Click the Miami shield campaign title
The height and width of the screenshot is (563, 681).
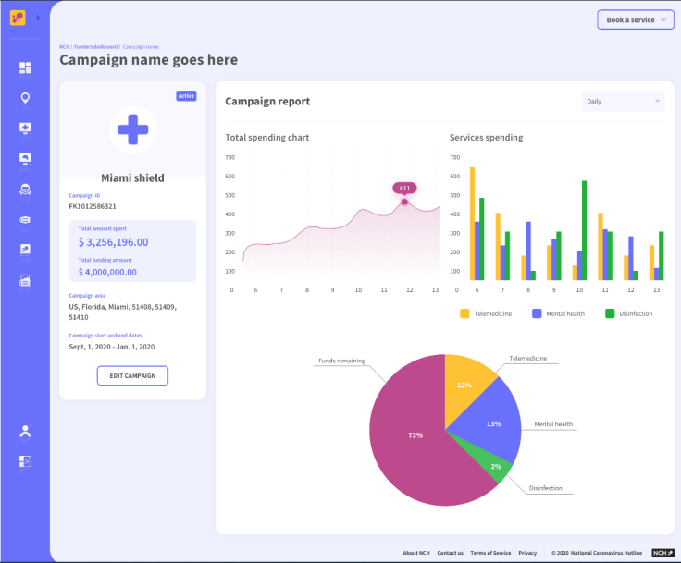(132, 178)
